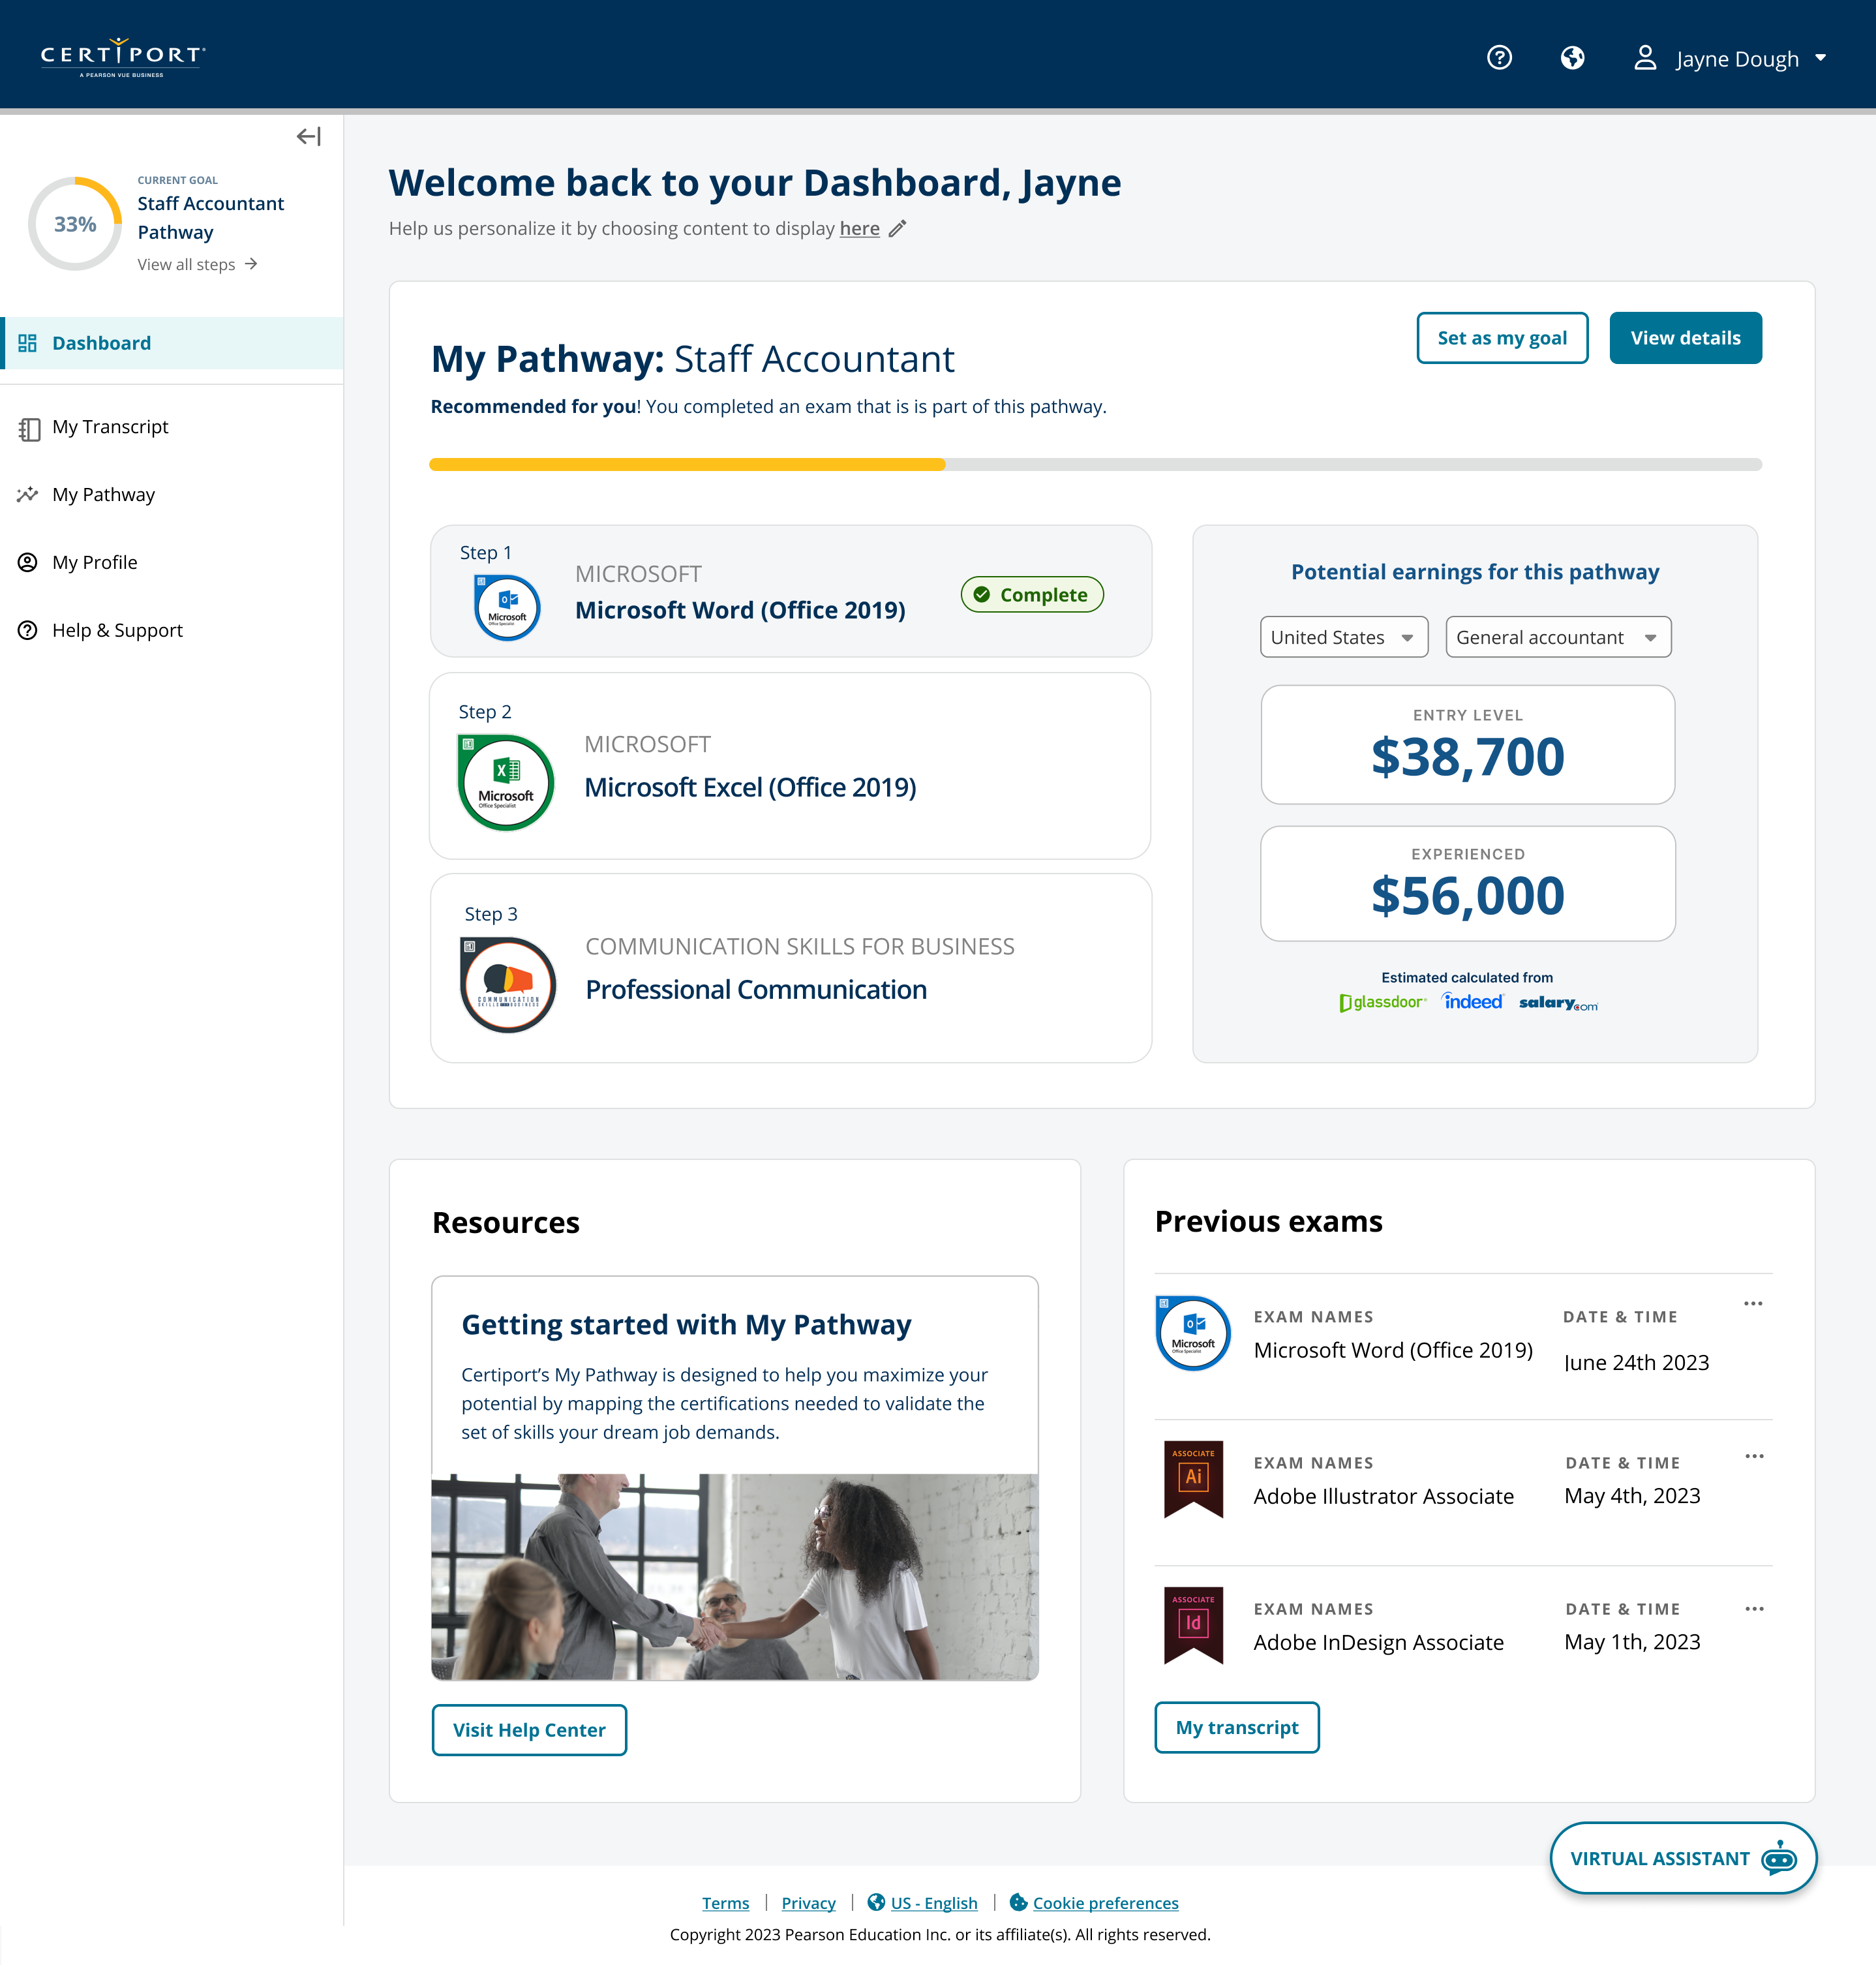Click View details button
The image size is (1876, 1965).
point(1685,338)
